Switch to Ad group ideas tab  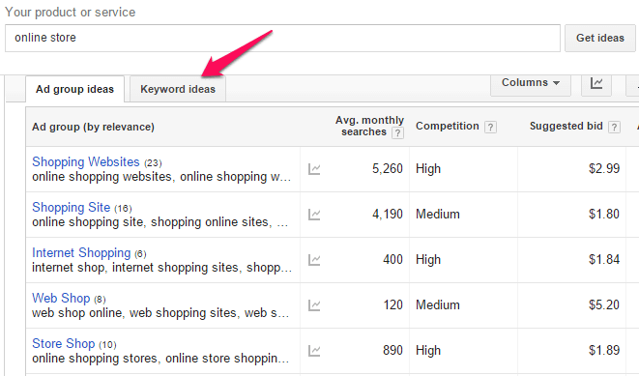(75, 89)
